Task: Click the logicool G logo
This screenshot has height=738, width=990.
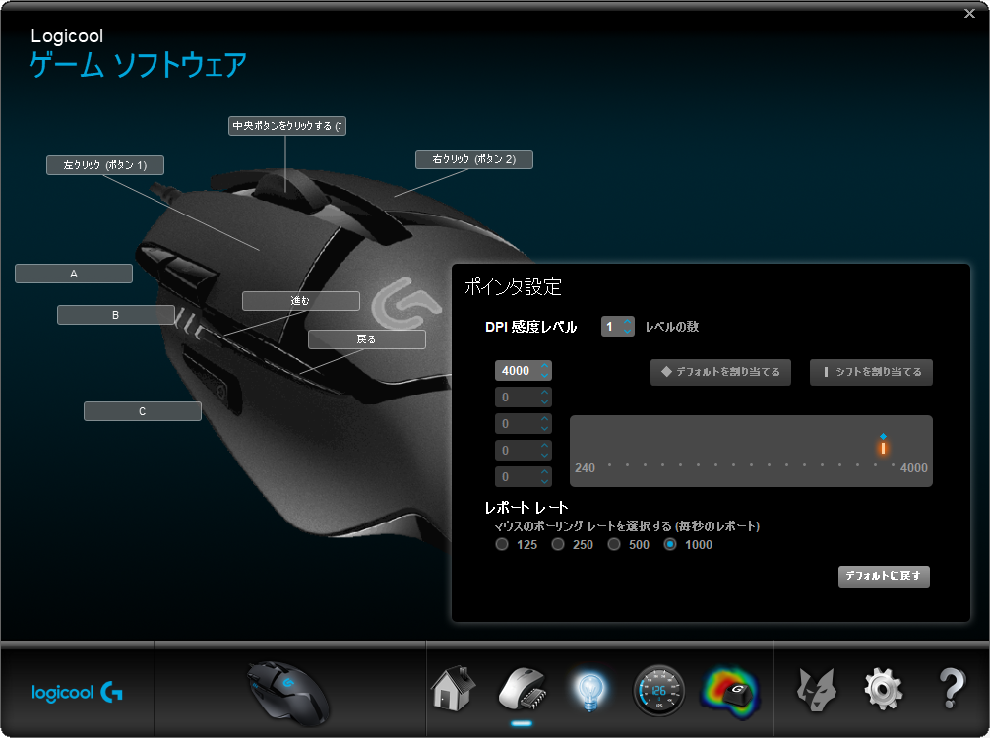Action: 77,693
